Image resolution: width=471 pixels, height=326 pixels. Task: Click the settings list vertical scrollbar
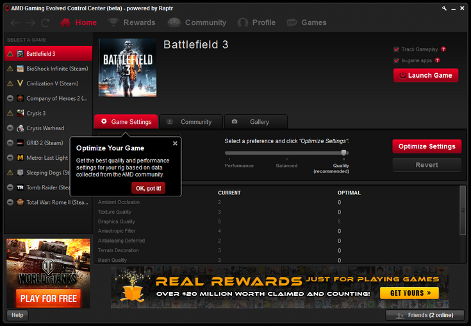coord(463,210)
